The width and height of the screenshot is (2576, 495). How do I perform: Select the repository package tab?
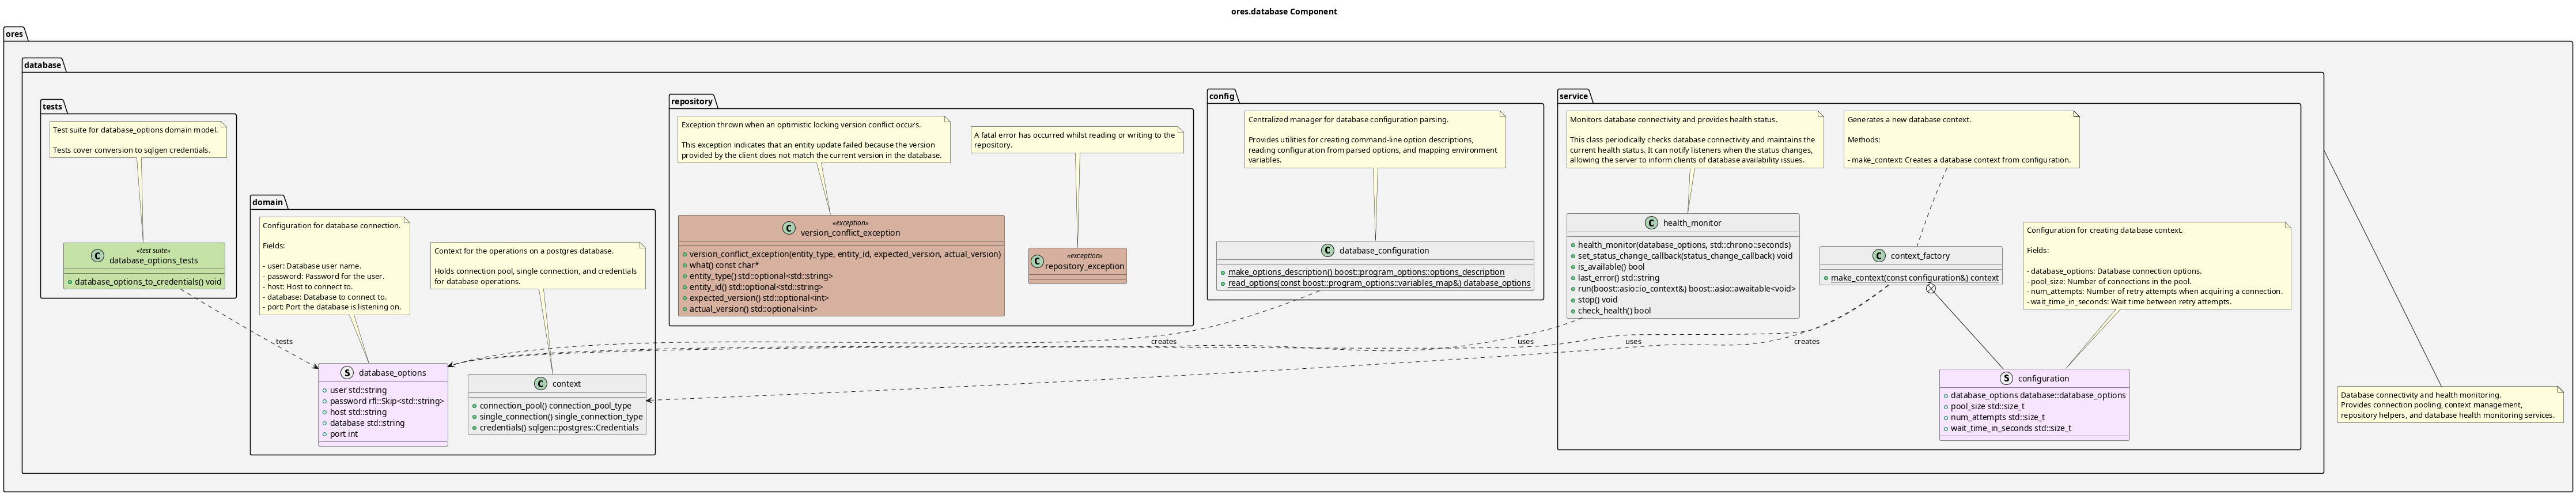(x=692, y=101)
